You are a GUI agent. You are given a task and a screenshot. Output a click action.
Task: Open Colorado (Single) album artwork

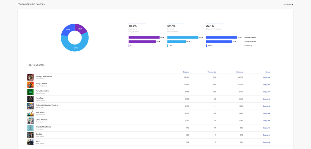coord(30,106)
